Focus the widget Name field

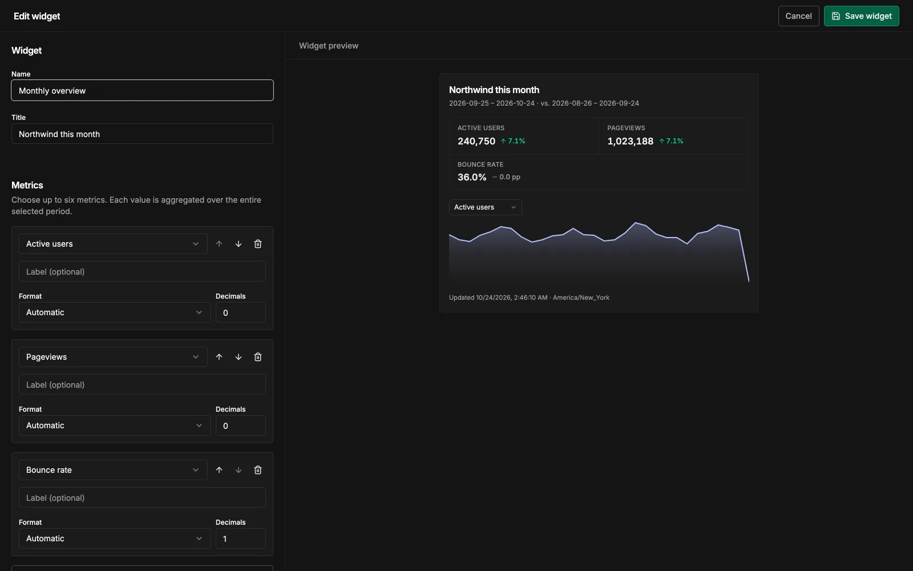click(142, 90)
